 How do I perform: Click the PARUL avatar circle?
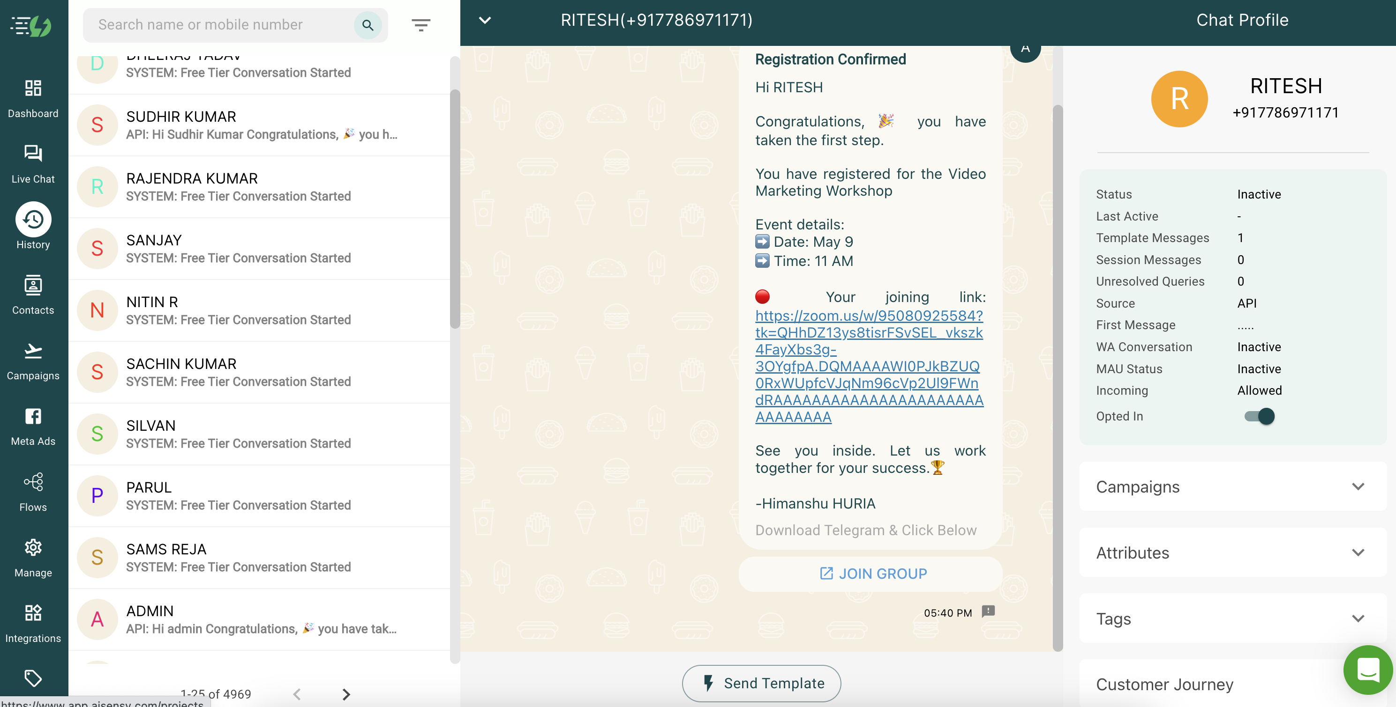97,496
